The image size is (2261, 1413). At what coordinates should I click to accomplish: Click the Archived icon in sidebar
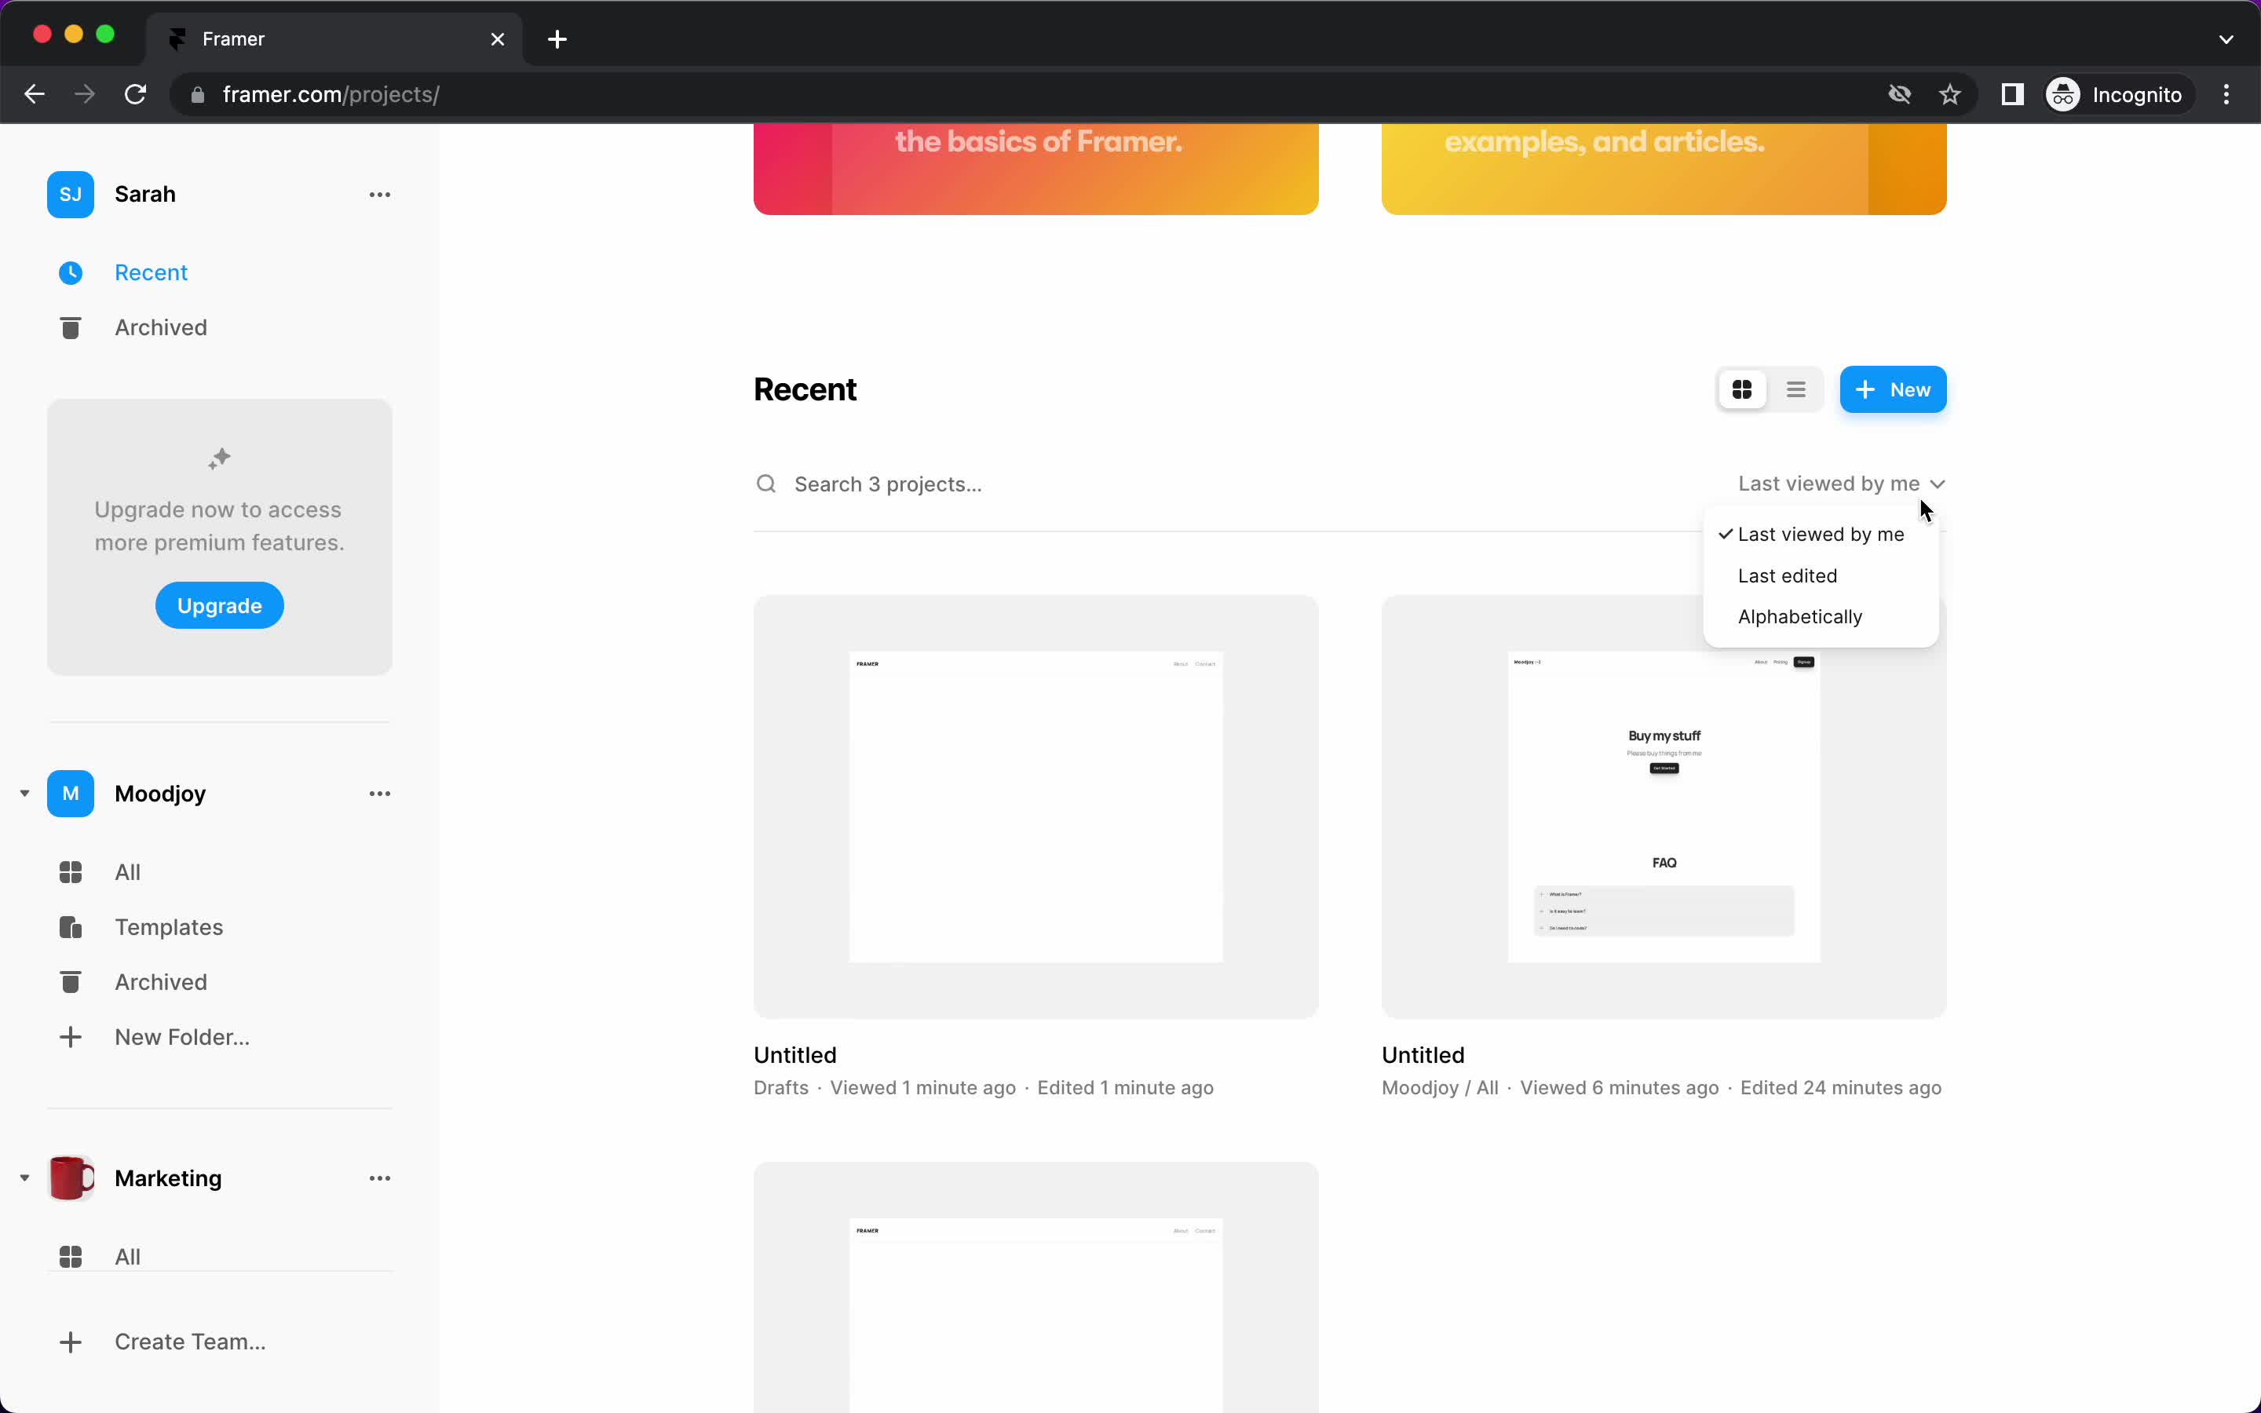tap(70, 327)
